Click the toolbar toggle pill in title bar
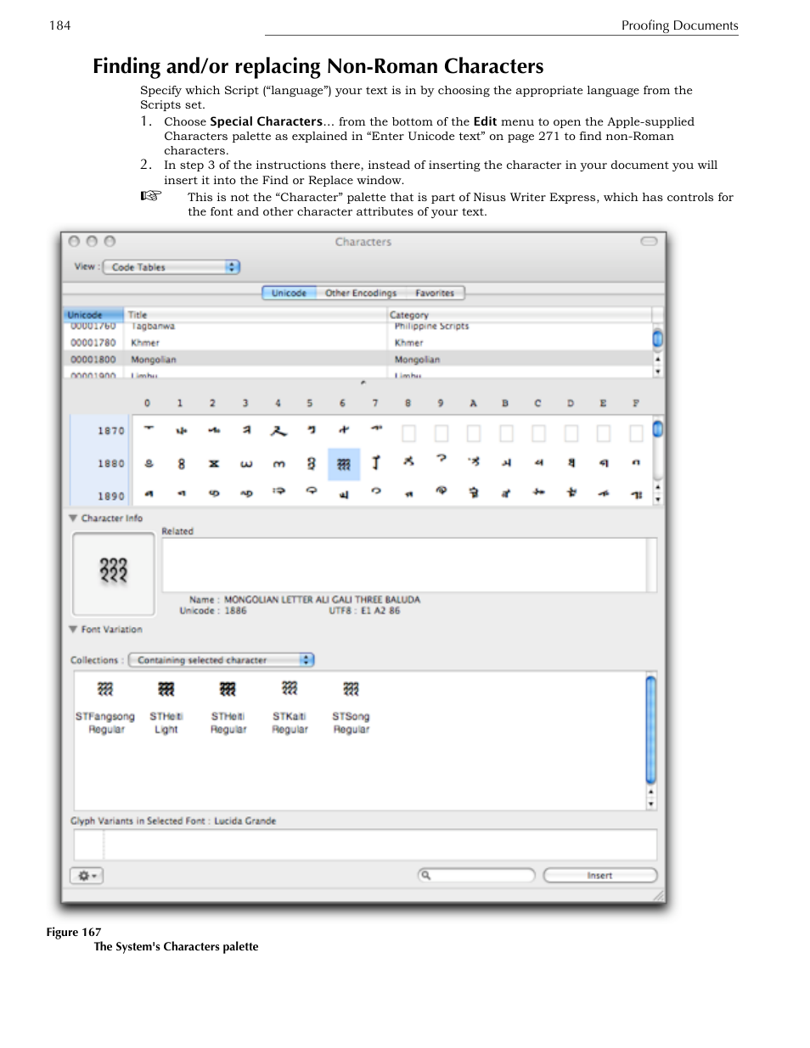The width and height of the screenshot is (810, 1048). (649, 242)
